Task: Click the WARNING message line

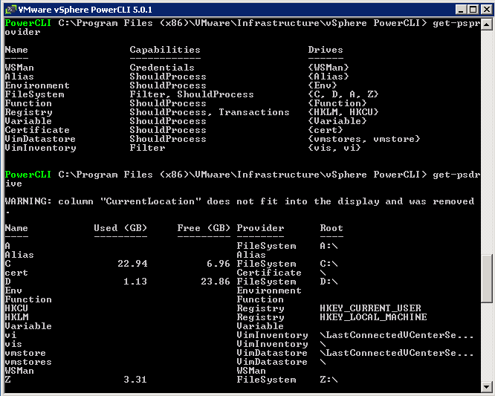Action: [x=239, y=201]
